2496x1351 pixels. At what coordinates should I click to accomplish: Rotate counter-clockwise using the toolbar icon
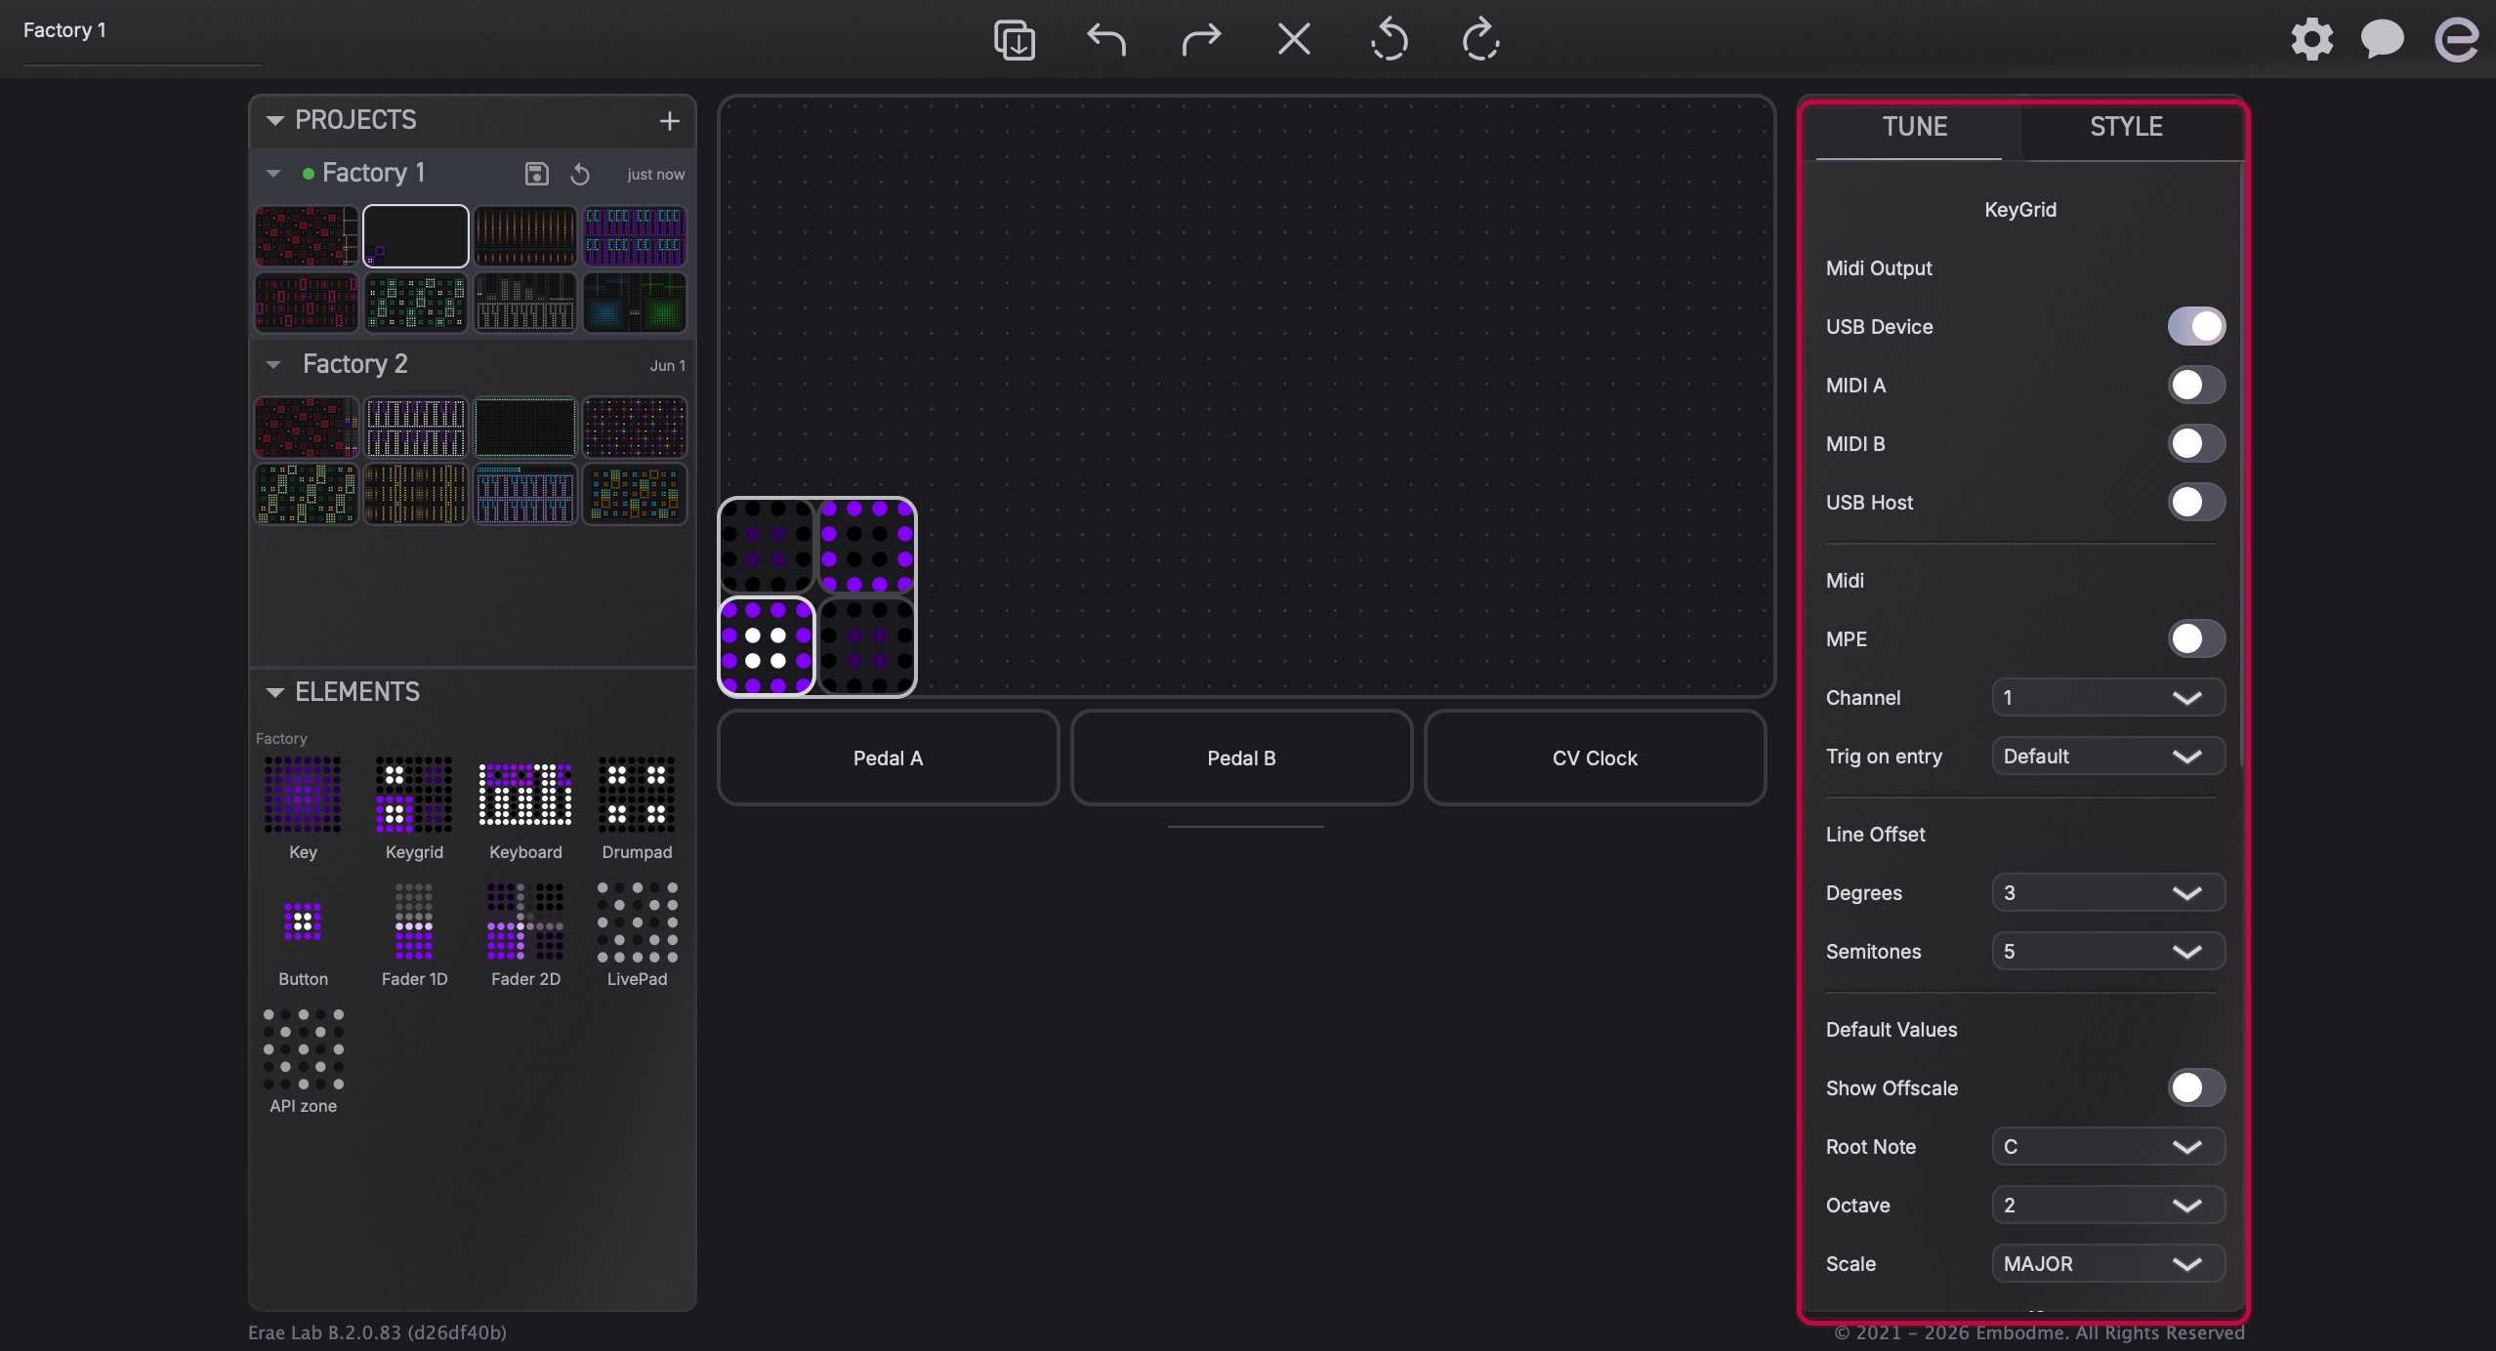pyautogui.click(x=1388, y=40)
